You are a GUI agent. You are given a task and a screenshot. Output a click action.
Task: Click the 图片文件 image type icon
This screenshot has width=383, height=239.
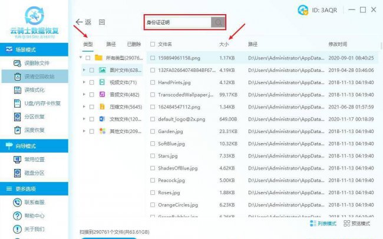pos(103,70)
